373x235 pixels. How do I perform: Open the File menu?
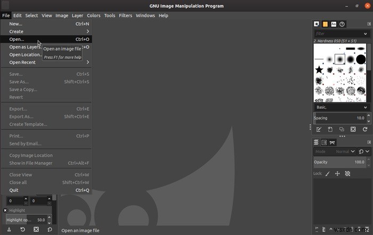point(6,15)
